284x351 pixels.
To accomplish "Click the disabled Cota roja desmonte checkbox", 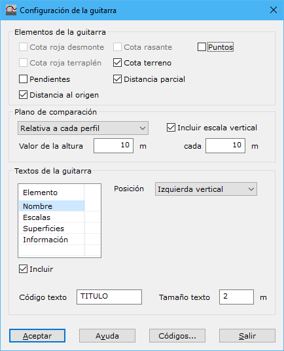I will coord(23,47).
